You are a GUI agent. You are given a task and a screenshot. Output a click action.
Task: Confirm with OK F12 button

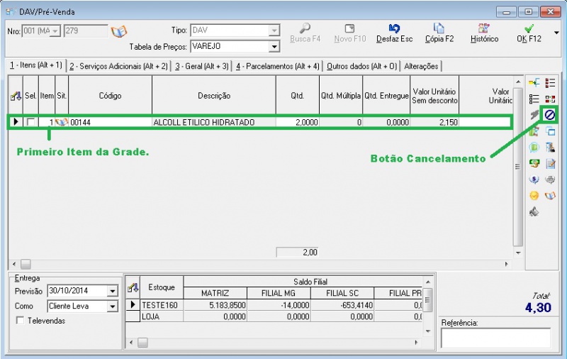click(529, 33)
